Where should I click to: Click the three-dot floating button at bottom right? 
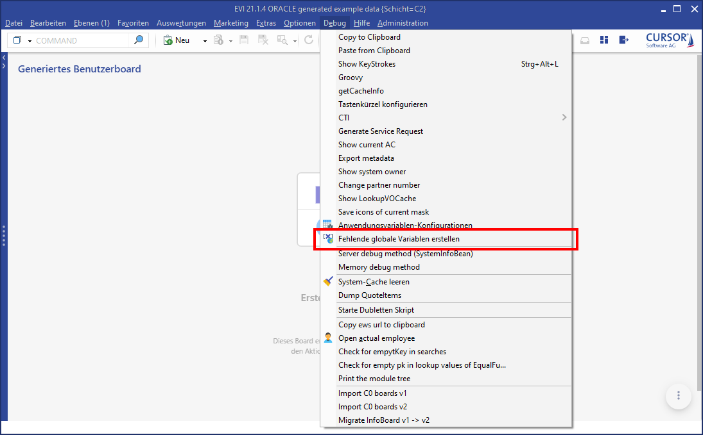678,396
